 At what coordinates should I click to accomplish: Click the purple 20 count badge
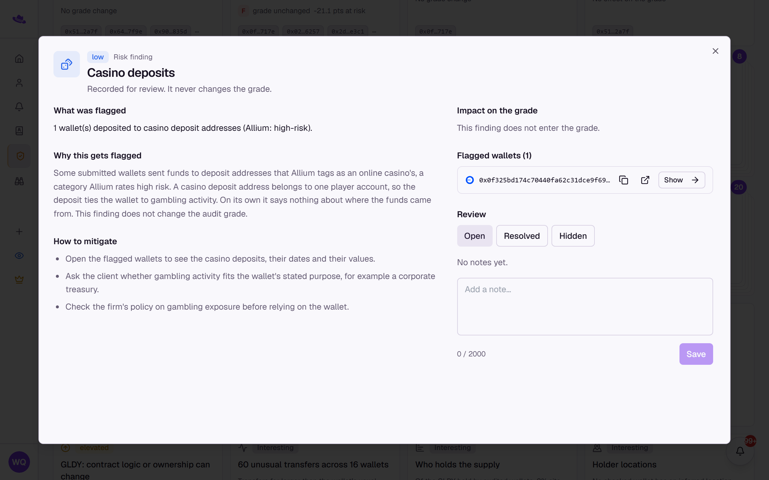pos(739,187)
